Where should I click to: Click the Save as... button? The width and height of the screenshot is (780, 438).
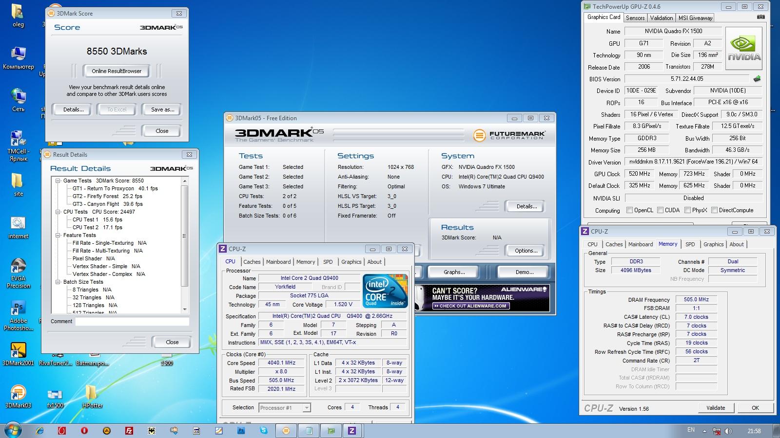click(162, 109)
